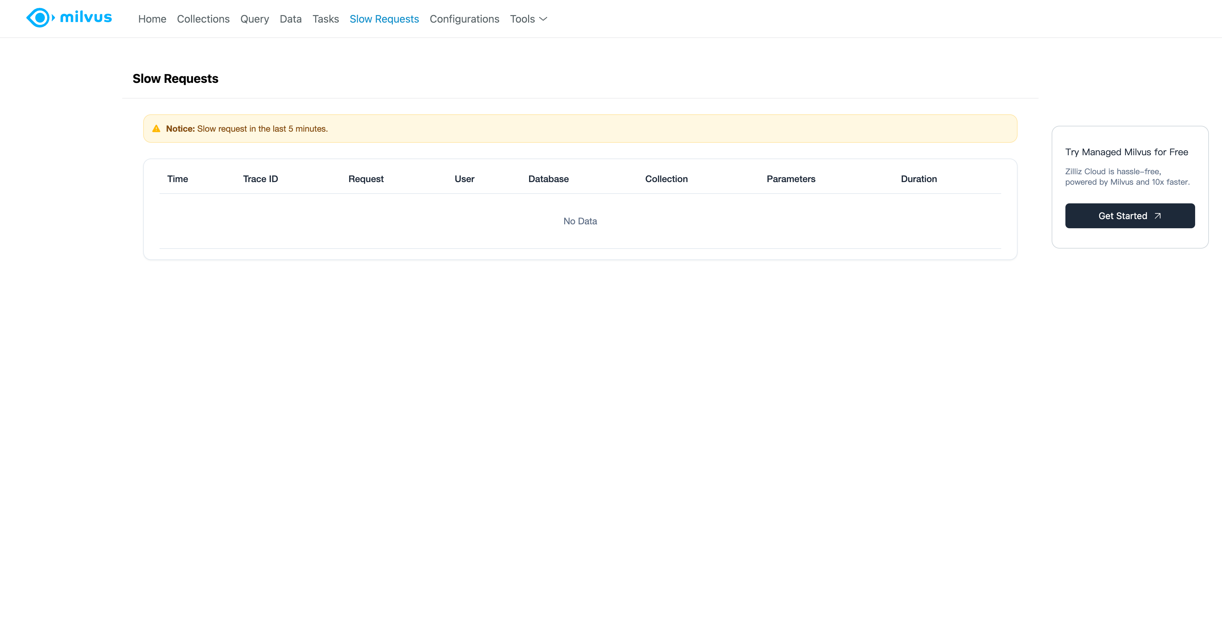Image resolution: width=1222 pixels, height=634 pixels.
Task: Click the Get Started arrow icon
Action: click(x=1157, y=216)
